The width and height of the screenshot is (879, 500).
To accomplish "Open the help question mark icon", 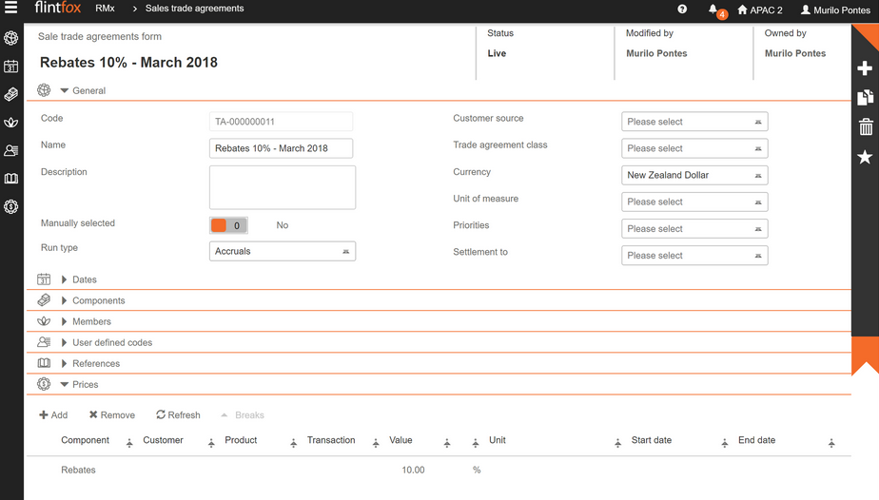I will (x=682, y=9).
